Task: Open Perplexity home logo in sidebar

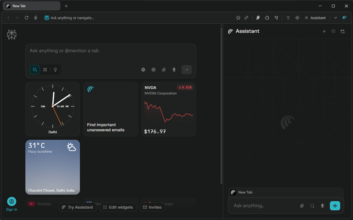Action: point(12,35)
